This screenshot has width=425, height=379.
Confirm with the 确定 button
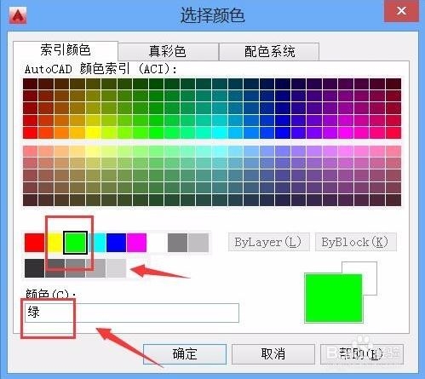click(185, 354)
